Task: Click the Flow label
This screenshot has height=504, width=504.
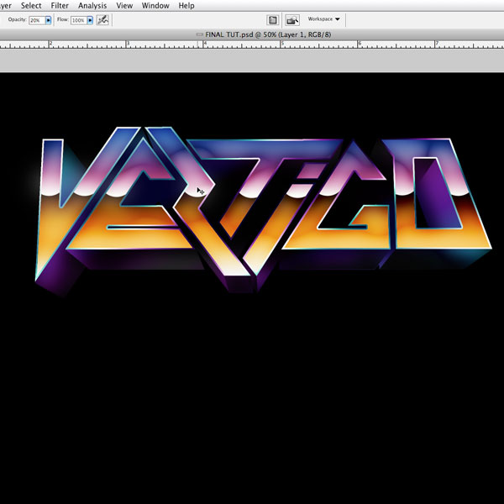Action: pyautogui.click(x=63, y=19)
